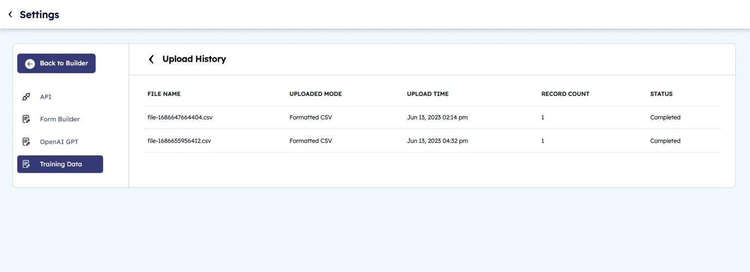
Task: Open the API settings section
Action: [x=45, y=97]
